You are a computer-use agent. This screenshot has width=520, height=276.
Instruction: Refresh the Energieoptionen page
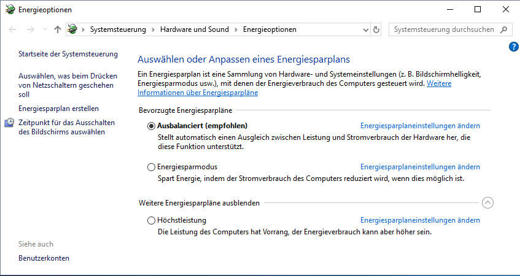coord(376,29)
